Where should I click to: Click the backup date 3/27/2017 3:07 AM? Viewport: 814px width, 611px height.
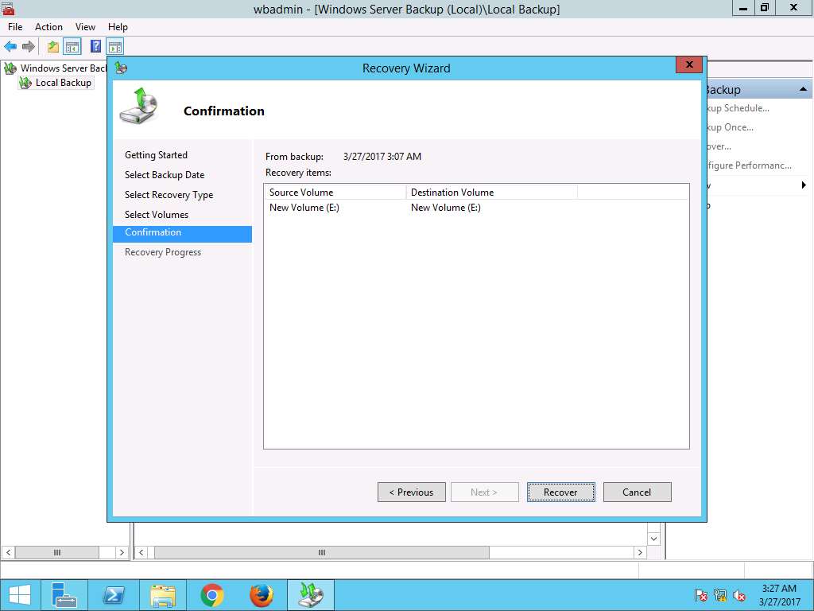coord(382,157)
